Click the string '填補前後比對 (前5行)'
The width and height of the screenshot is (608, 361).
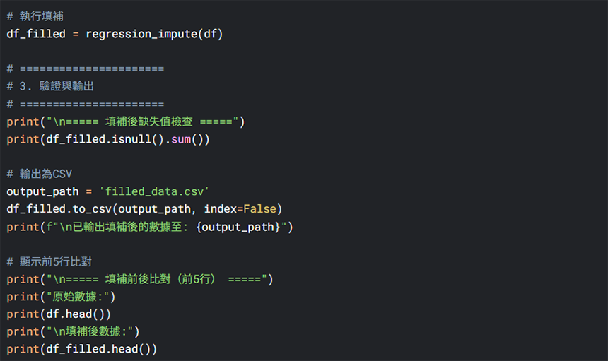pyautogui.click(x=160, y=279)
